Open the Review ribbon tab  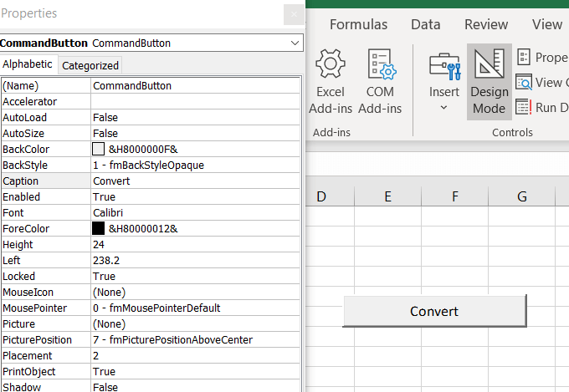(x=486, y=24)
